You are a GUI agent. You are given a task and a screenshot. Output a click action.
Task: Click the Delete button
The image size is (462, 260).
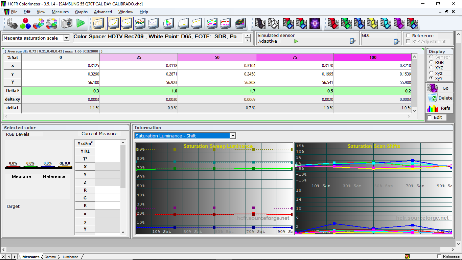[x=440, y=98]
